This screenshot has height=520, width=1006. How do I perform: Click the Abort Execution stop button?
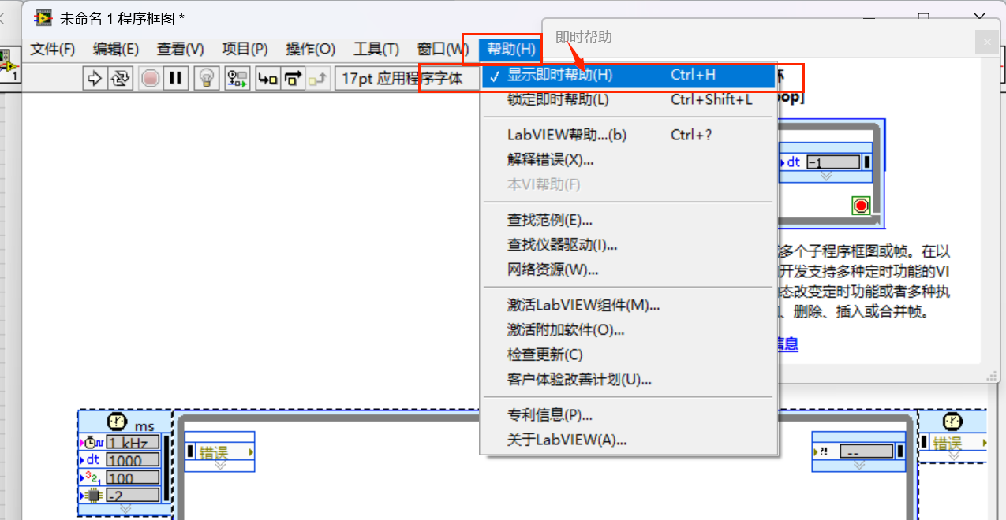click(x=150, y=78)
